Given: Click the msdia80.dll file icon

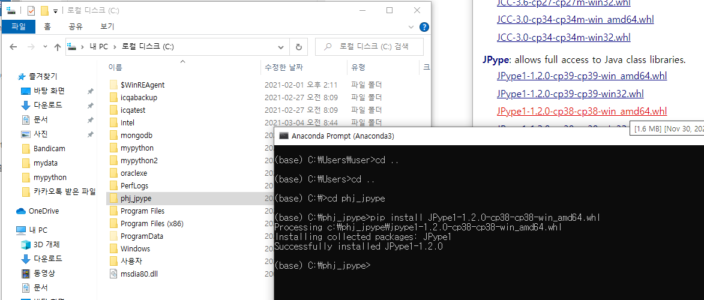Looking at the screenshot, I should pos(113,274).
